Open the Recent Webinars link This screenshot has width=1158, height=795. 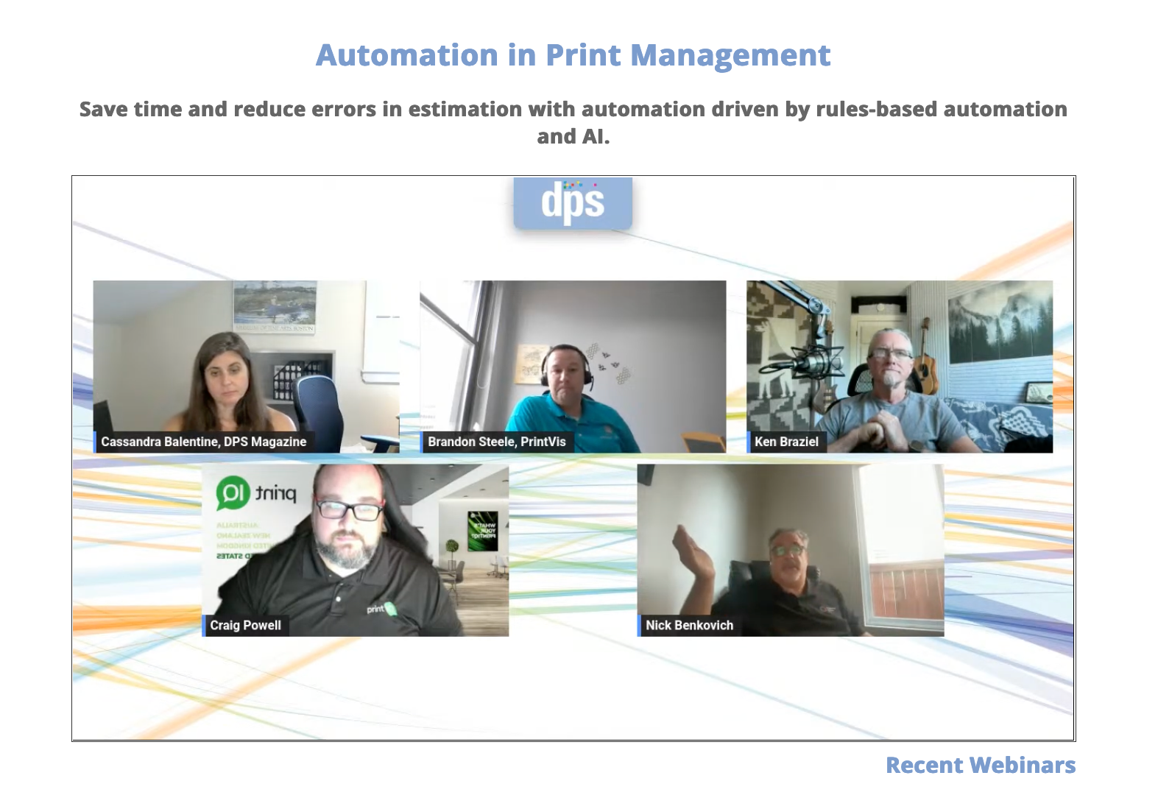(x=981, y=766)
